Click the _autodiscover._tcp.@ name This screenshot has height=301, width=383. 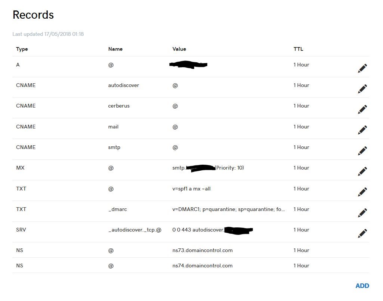[135, 230]
